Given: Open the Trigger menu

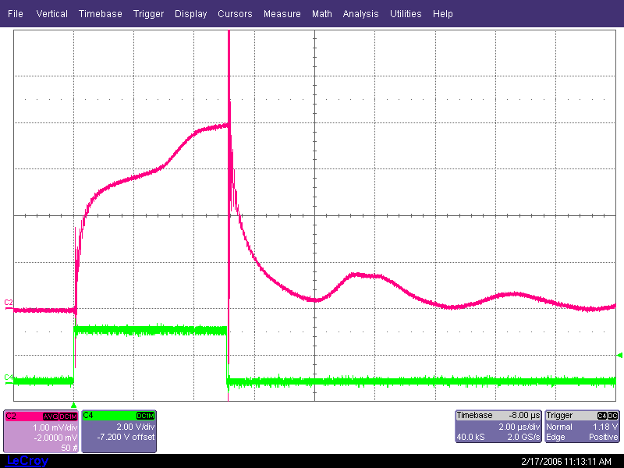Looking at the screenshot, I should (148, 14).
